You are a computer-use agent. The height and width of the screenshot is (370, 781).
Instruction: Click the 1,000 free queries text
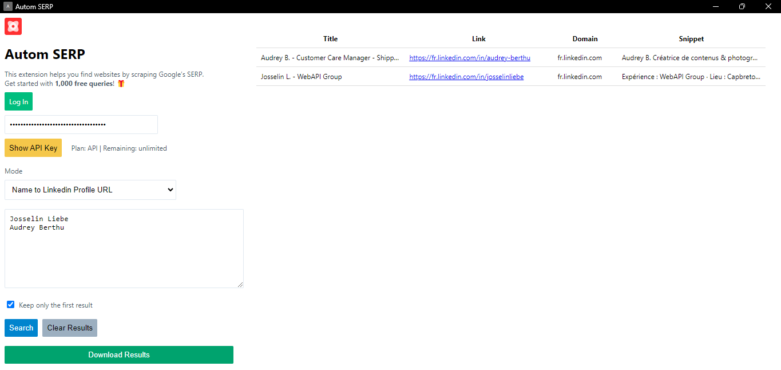click(84, 84)
